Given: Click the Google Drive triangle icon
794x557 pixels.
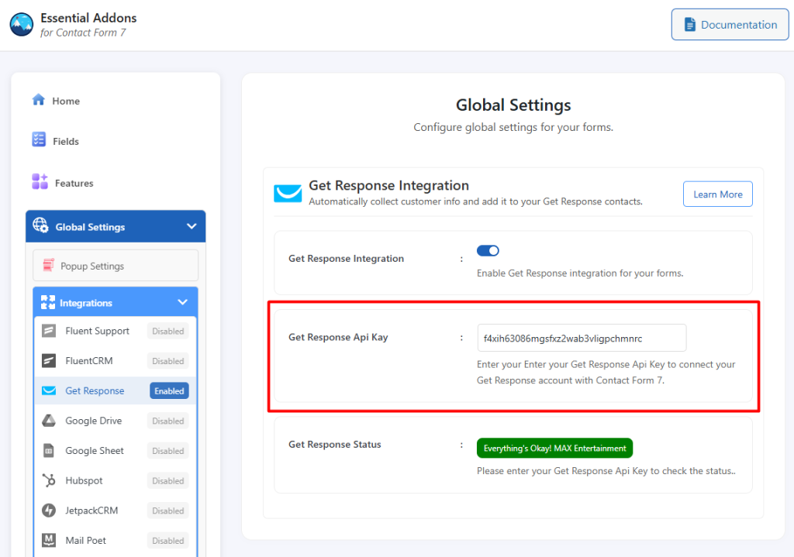Looking at the screenshot, I should tap(49, 421).
